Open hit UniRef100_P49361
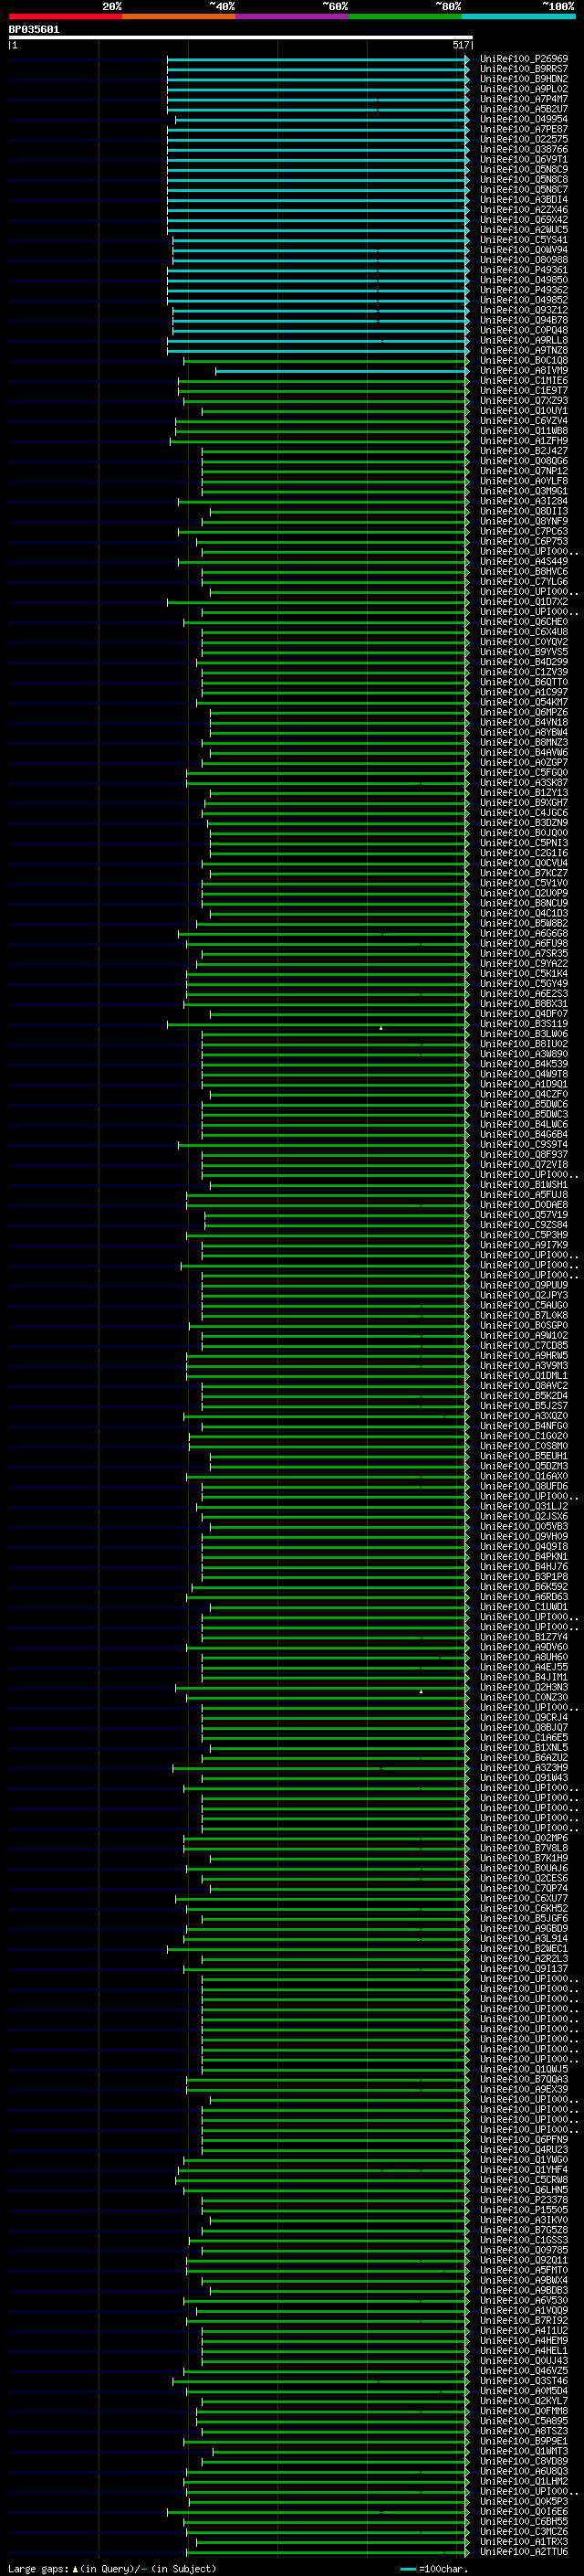The image size is (584, 2576). (x=524, y=270)
